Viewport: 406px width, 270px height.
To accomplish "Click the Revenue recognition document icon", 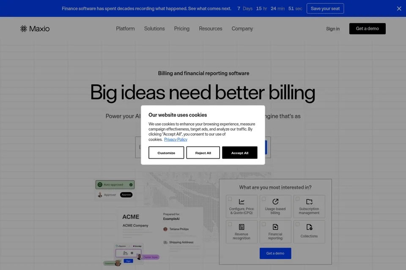I will (x=241, y=227).
